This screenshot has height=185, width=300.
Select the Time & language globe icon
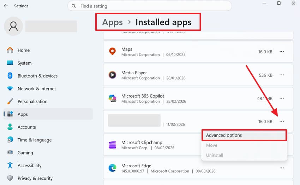point(10,140)
